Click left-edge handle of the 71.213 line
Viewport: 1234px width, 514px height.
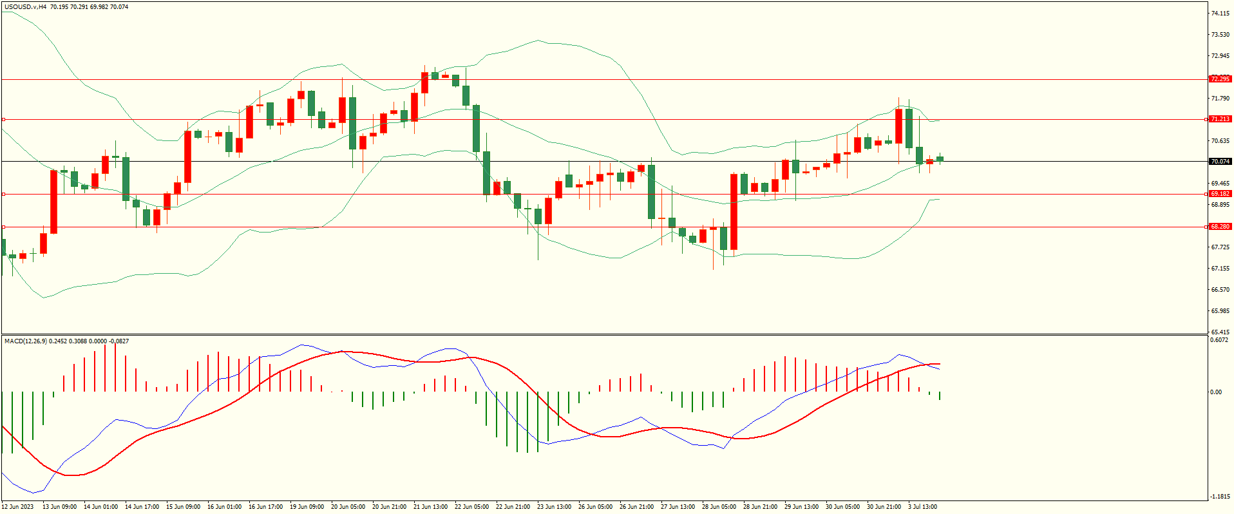(x=3, y=119)
